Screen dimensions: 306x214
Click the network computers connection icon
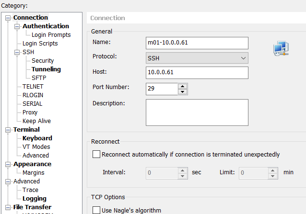pyautogui.click(x=281, y=48)
